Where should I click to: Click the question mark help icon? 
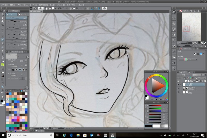pos(105,8)
